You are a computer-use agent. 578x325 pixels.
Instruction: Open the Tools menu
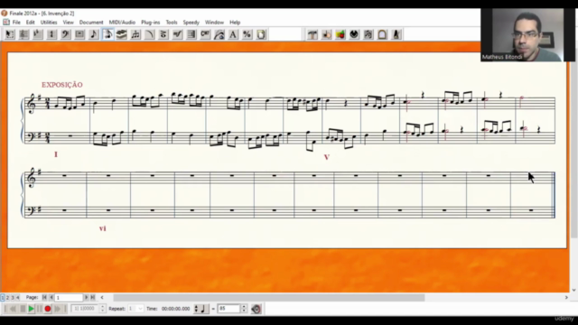[172, 22]
